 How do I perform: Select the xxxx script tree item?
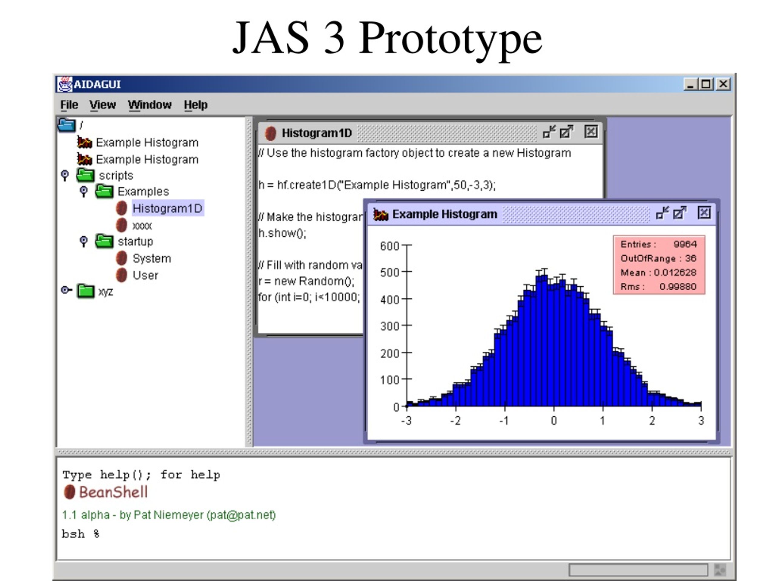coord(142,226)
